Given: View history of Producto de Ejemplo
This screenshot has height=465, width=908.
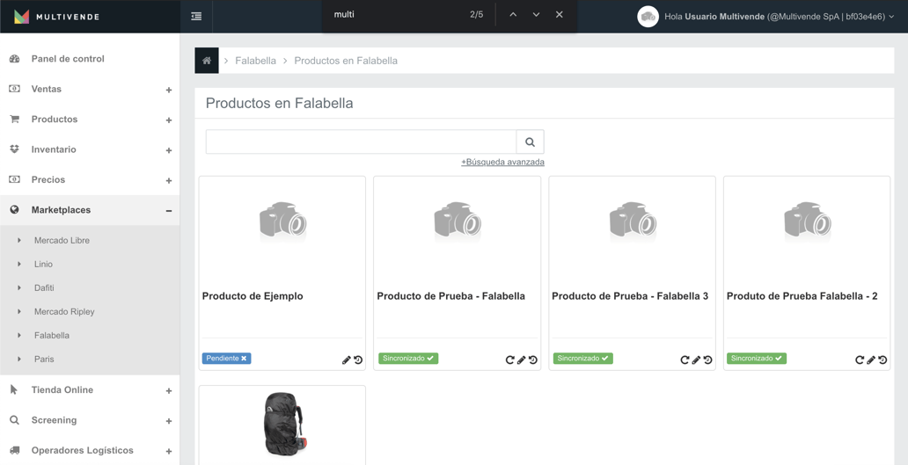Looking at the screenshot, I should pos(358,360).
